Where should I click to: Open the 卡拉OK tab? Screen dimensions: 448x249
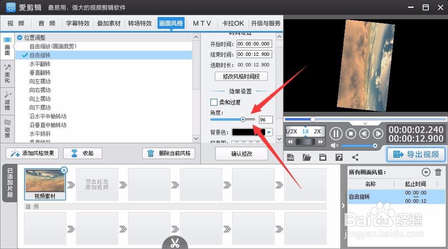tap(233, 23)
